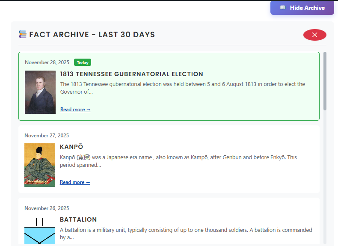Click the archive list vertical scrollbar thumb
This screenshot has width=338, height=246.
325,81
